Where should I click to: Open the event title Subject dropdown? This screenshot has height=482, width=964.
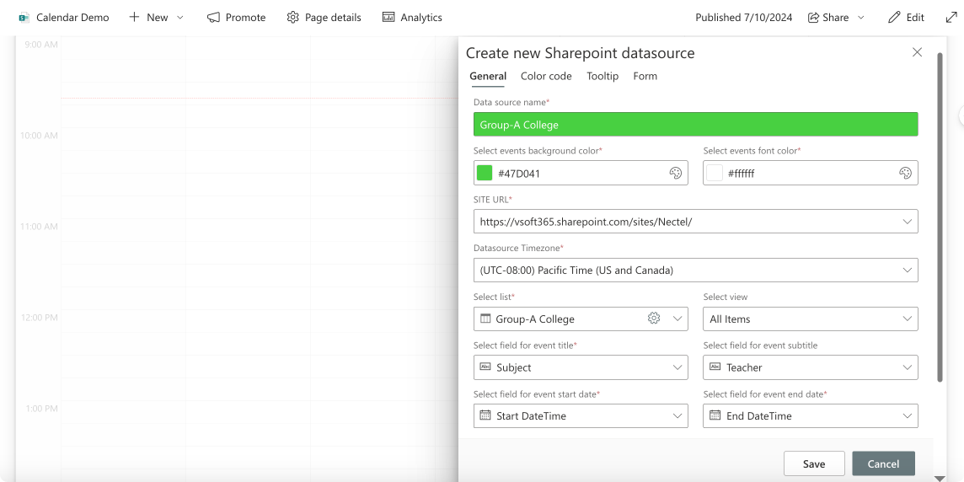tap(581, 367)
